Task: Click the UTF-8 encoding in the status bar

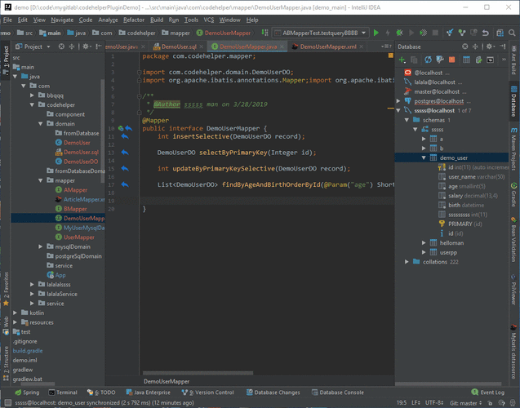Action: pos(433,403)
